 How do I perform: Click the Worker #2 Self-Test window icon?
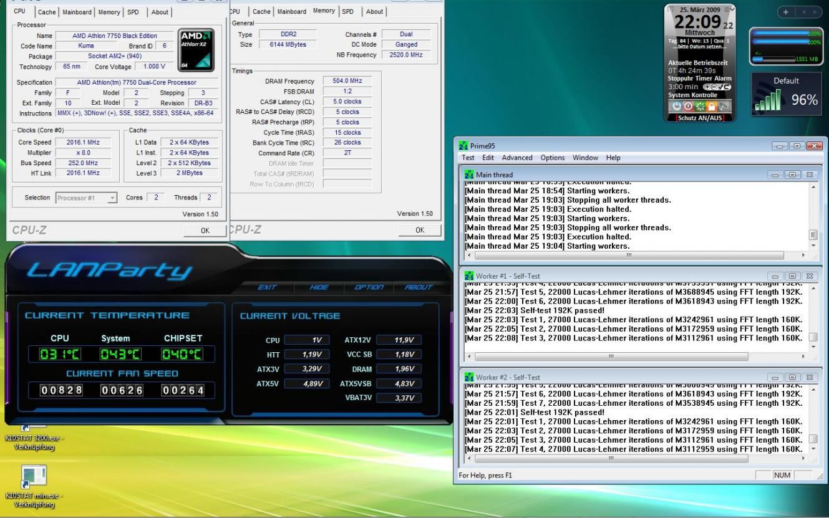[469, 377]
